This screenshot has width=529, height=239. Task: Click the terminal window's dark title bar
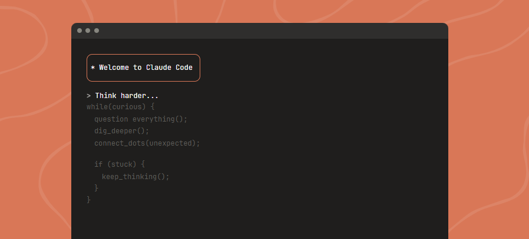click(265, 31)
